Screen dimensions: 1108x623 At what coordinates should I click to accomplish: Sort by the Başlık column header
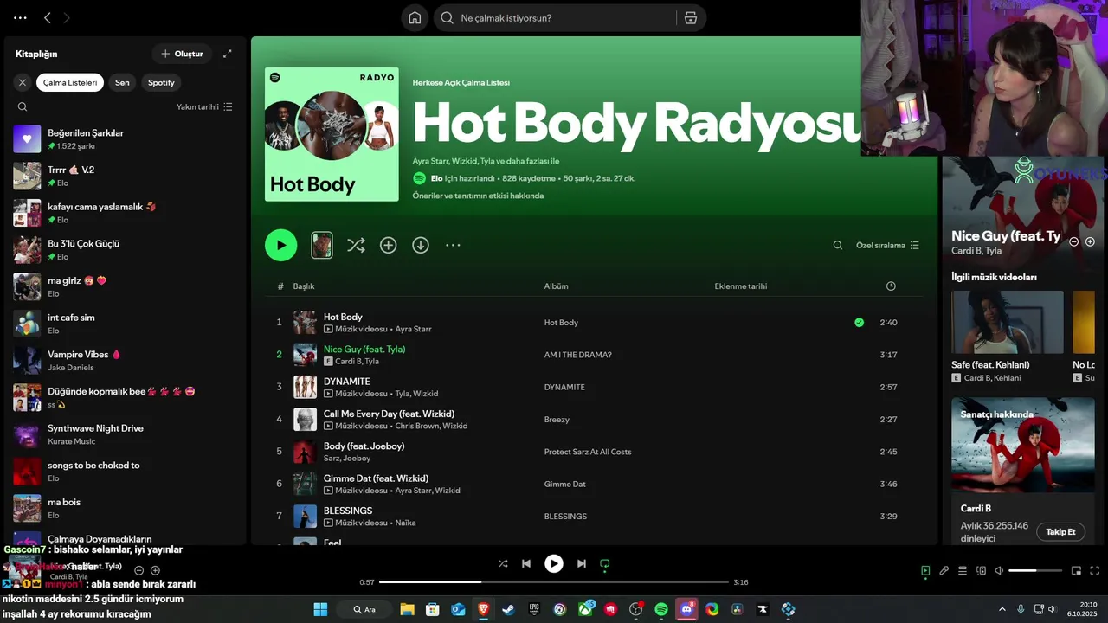(304, 286)
